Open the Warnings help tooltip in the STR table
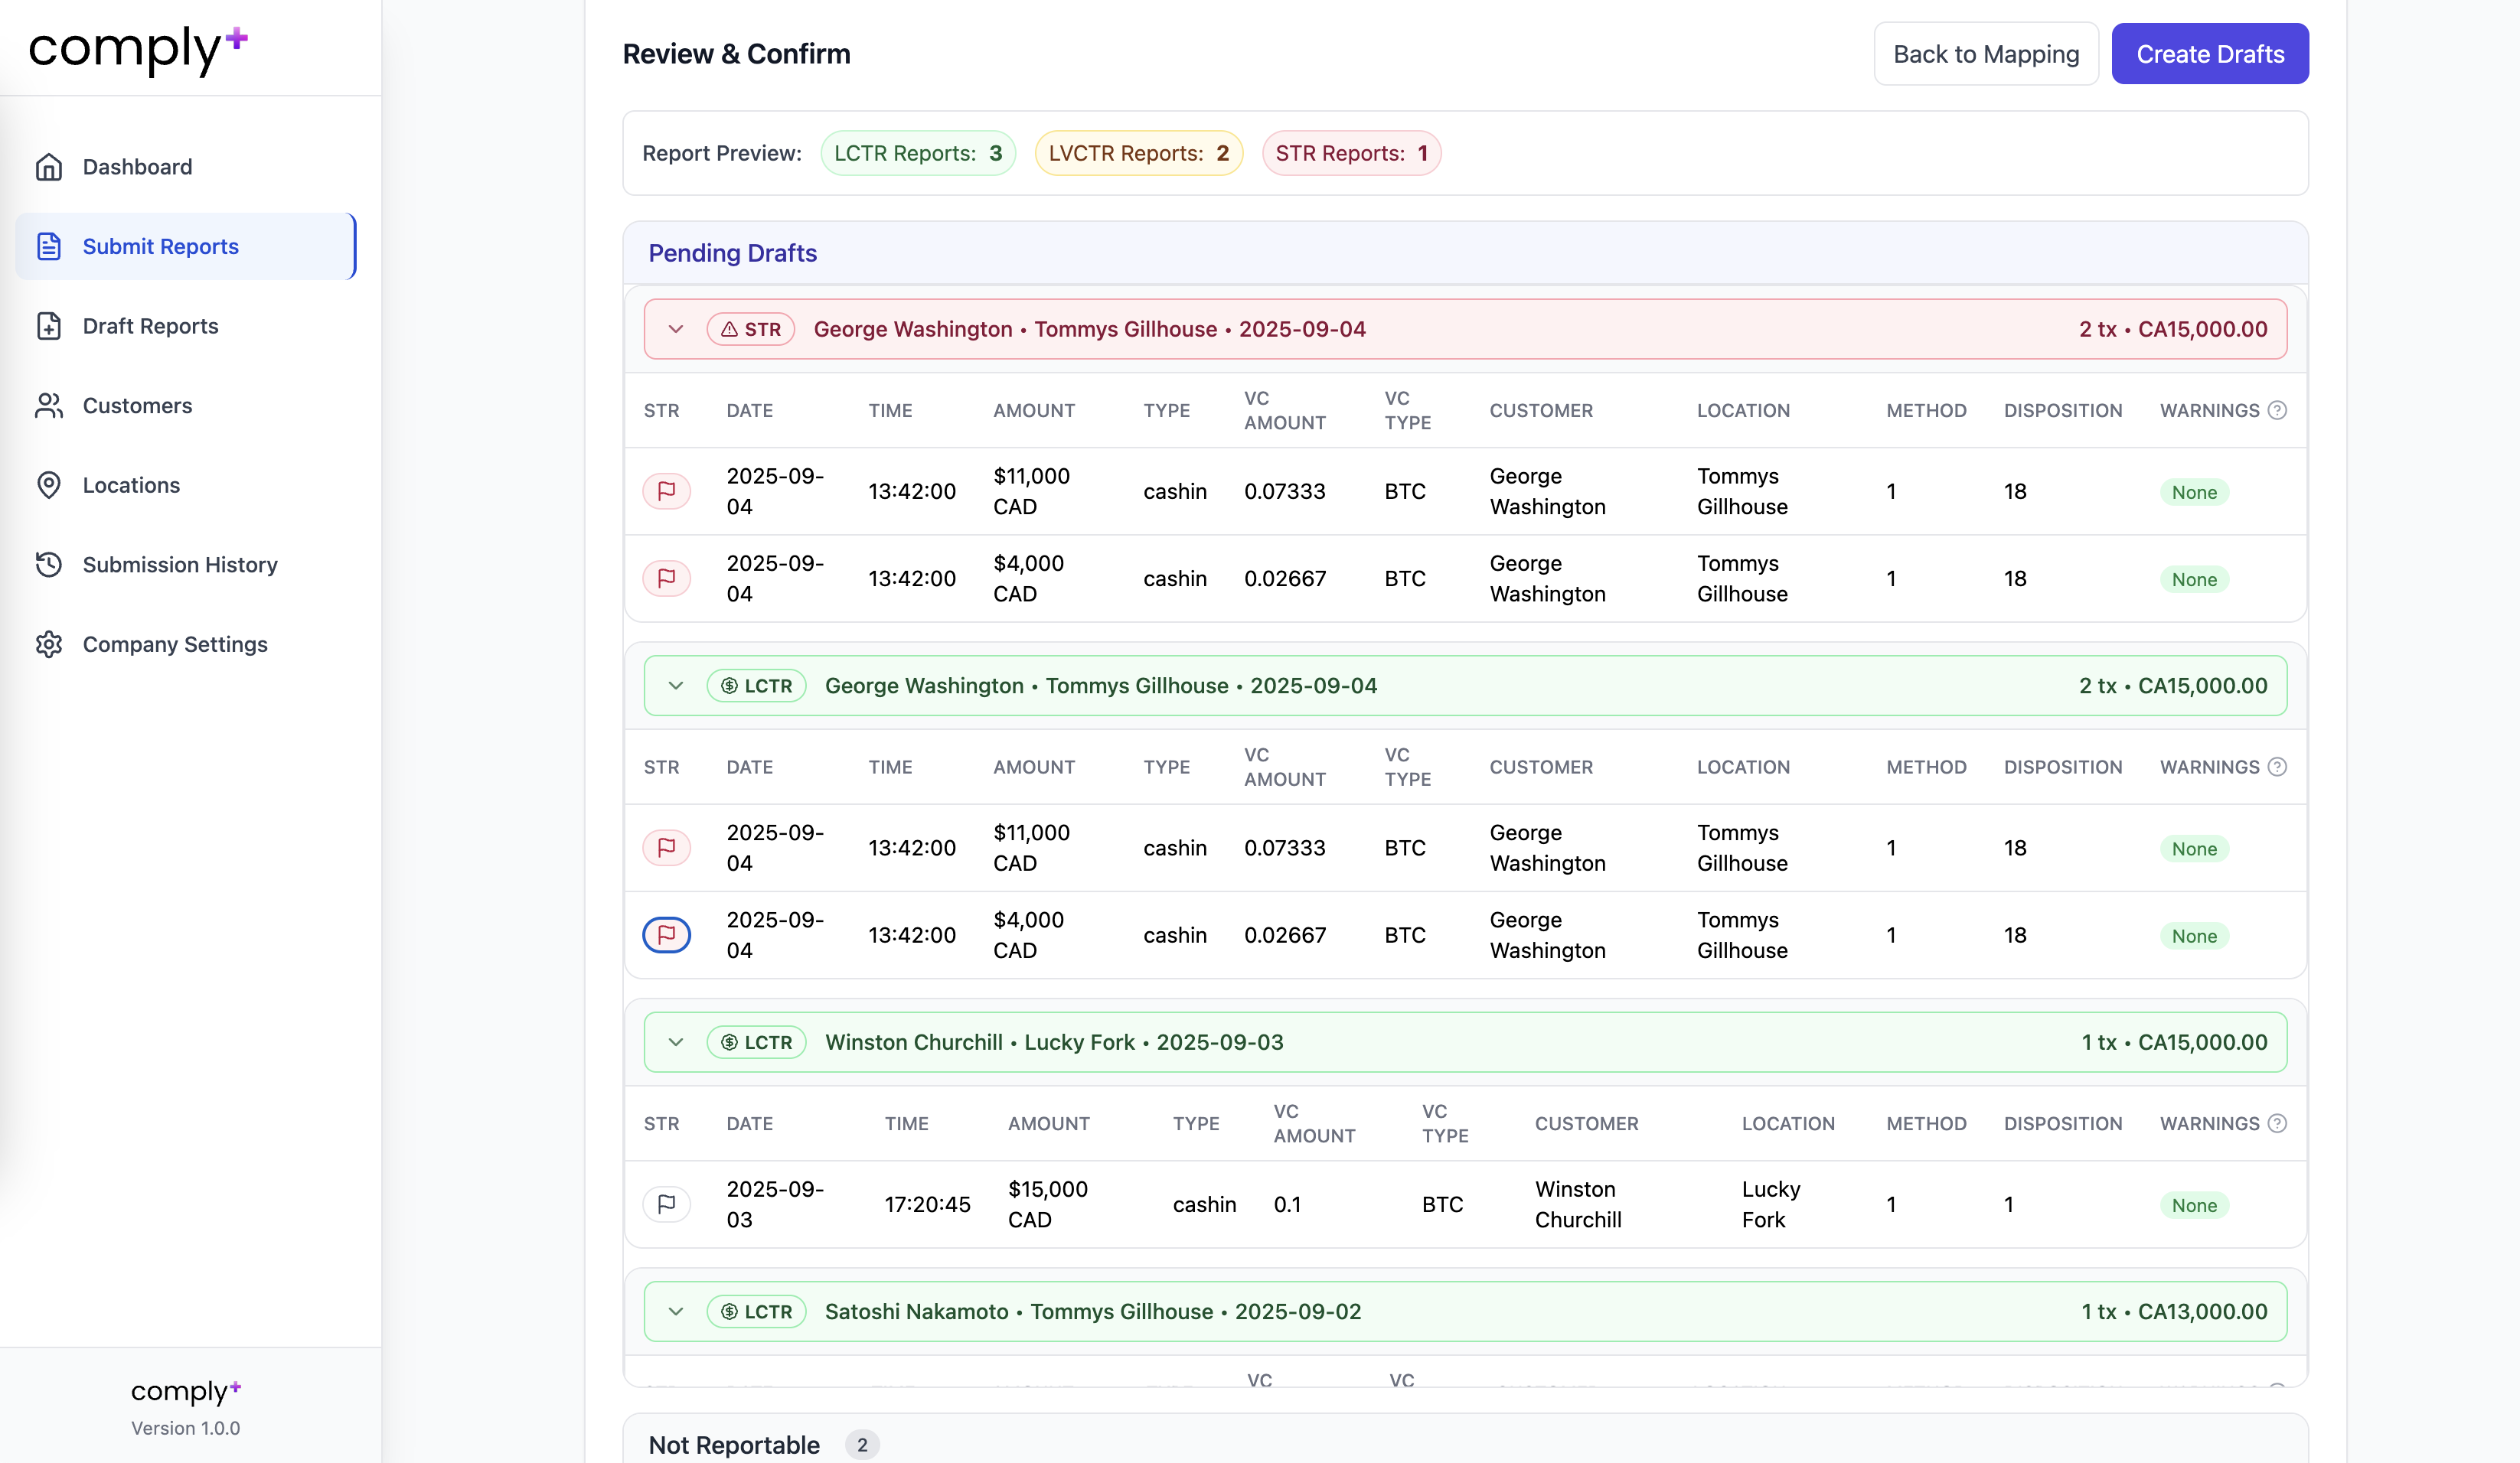The width and height of the screenshot is (2520, 1463). 2278,409
